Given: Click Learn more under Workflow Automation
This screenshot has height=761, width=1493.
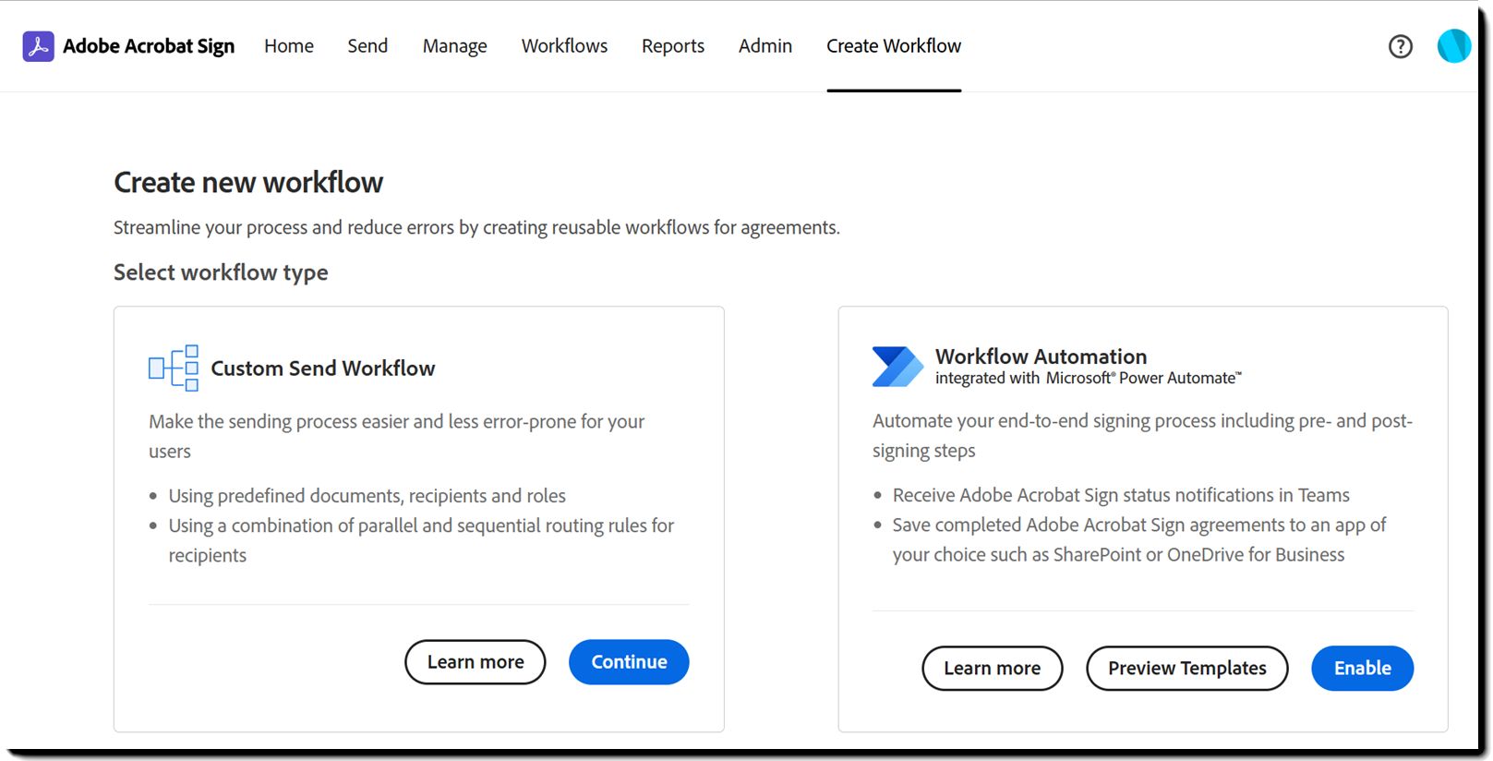Looking at the screenshot, I should tap(993, 668).
